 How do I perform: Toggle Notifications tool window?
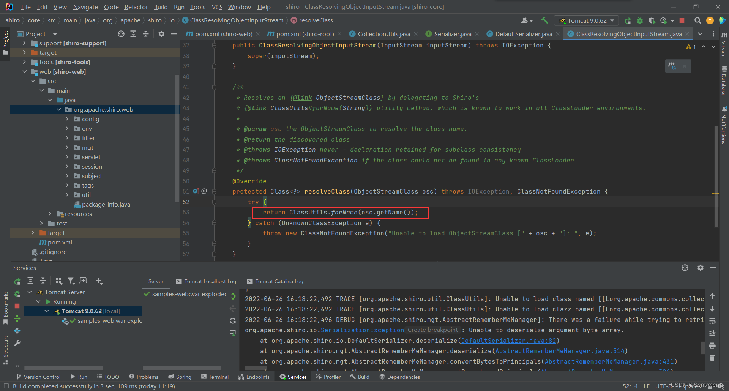coord(724,125)
